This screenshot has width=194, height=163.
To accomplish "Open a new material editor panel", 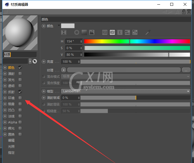I will coord(189,12).
